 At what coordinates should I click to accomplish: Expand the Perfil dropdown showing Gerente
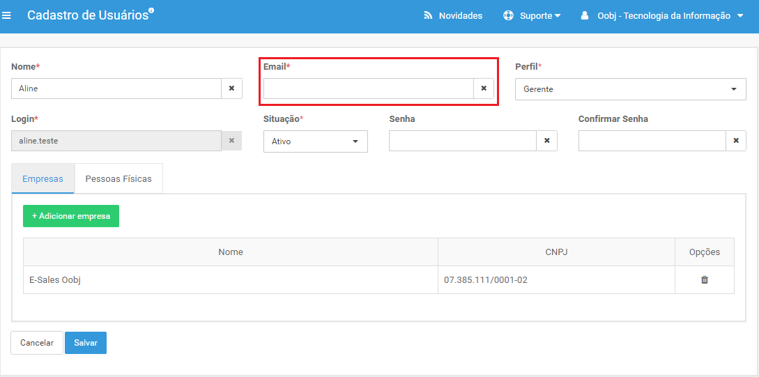point(630,89)
